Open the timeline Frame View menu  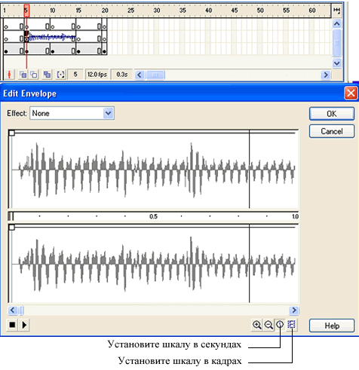(x=336, y=11)
